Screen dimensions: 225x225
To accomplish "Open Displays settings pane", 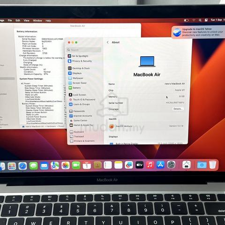I will pos(75,73).
